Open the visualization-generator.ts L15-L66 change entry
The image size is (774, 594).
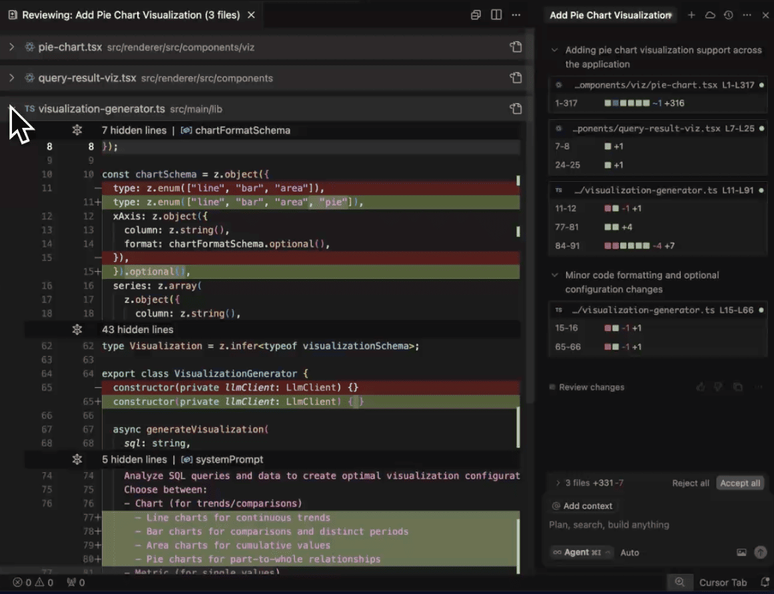click(x=659, y=310)
